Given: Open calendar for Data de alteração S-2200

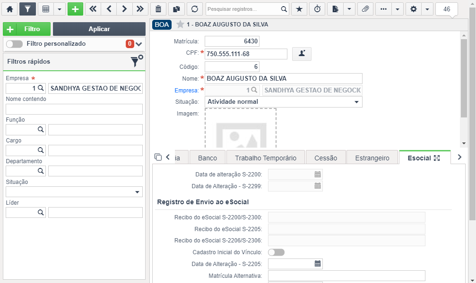Looking at the screenshot, I should click(x=318, y=174).
